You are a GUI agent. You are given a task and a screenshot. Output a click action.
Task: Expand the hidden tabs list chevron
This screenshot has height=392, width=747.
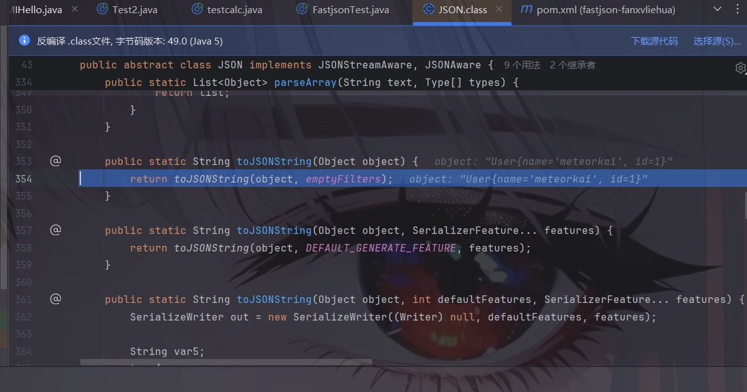coord(718,9)
